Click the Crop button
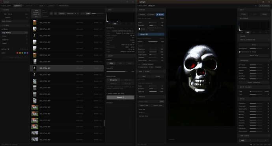Viewport: 272px width, 146px height. coord(254,45)
